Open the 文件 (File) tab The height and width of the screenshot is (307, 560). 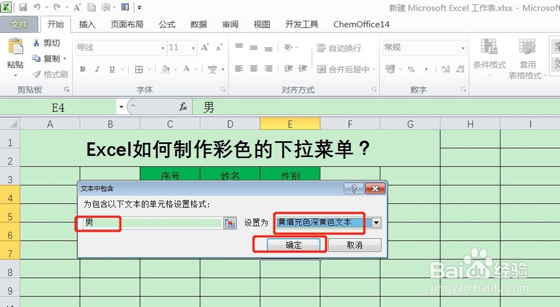(19, 24)
